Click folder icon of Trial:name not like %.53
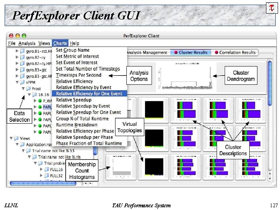 [28, 151]
